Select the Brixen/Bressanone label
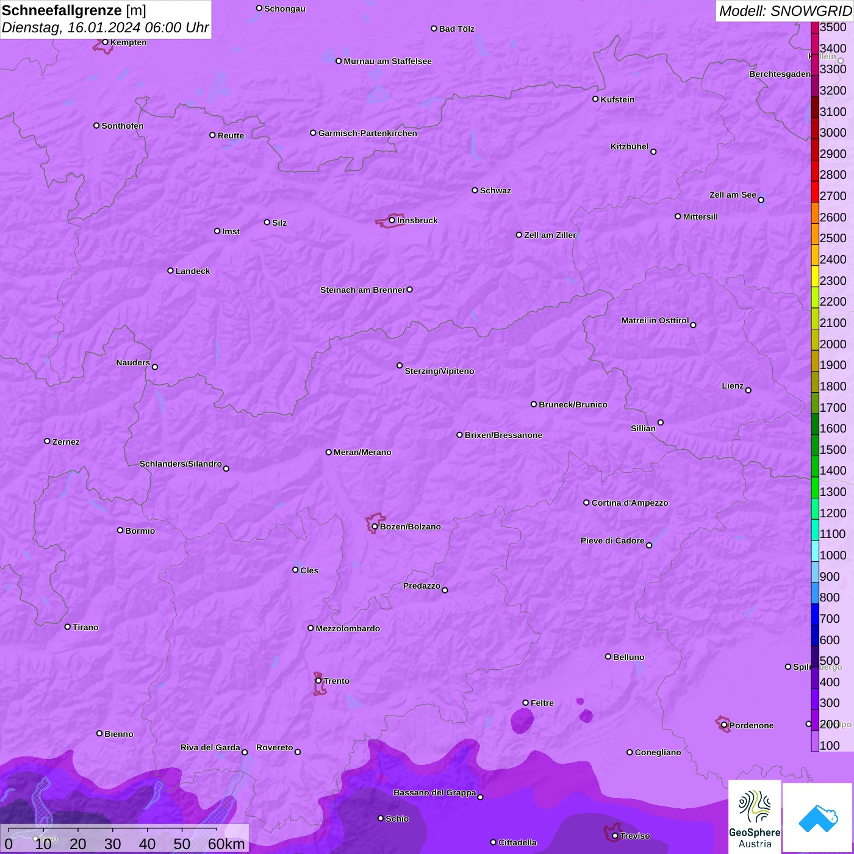854x854 pixels. (x=503, y=435)
